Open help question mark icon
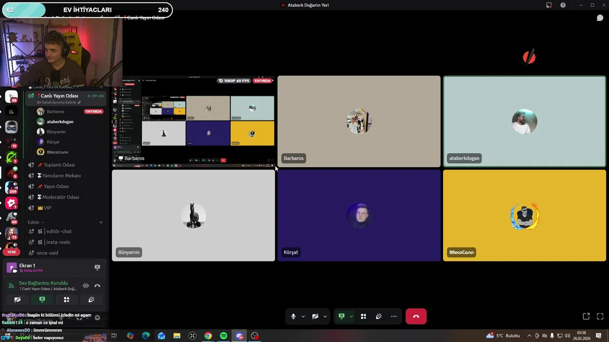Image resolution: width=609 pixels, height=342 pixels. (563, 5)
